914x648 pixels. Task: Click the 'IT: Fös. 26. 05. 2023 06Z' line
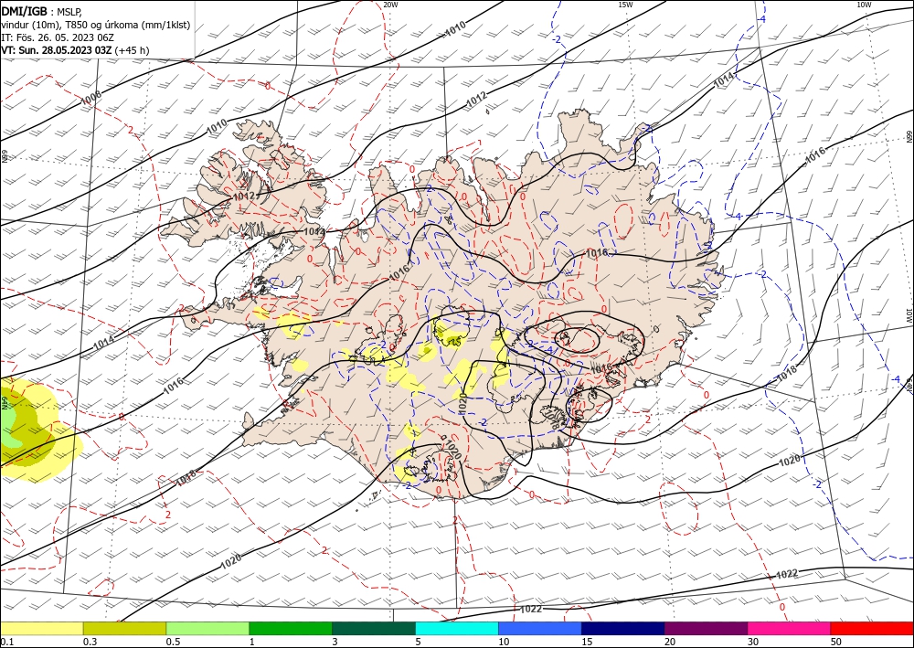(x=57, y=37)
